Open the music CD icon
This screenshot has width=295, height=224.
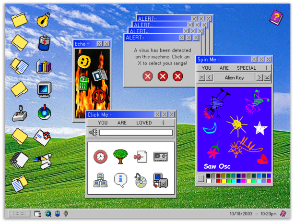point(141,181)
